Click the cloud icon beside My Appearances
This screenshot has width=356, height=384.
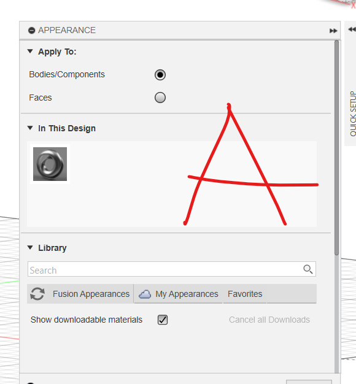[x=145, y=294]
